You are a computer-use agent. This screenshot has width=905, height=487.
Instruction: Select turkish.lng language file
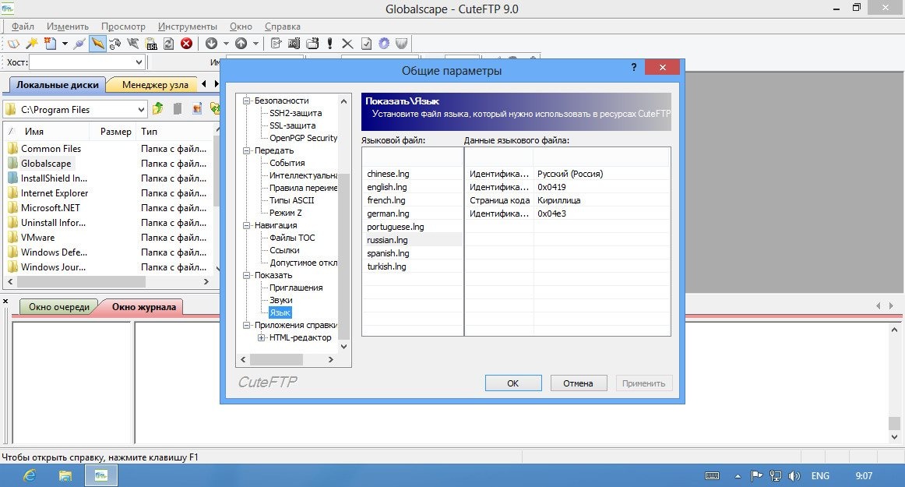point(387,266)
